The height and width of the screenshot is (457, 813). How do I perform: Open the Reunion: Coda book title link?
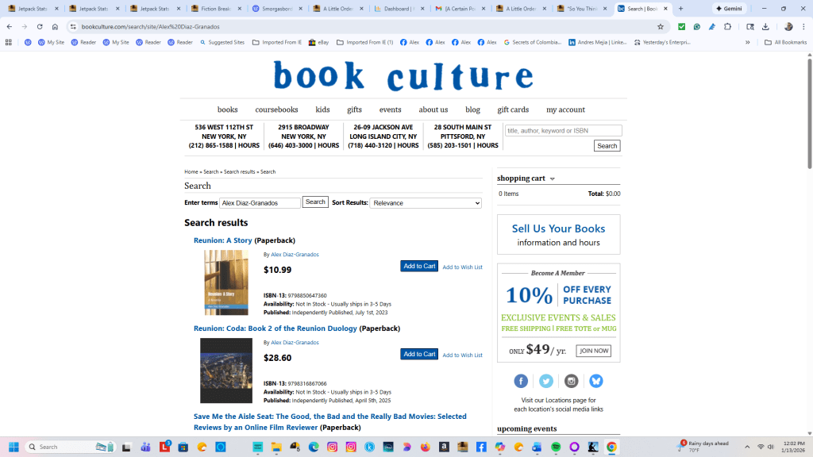point(275,328)
